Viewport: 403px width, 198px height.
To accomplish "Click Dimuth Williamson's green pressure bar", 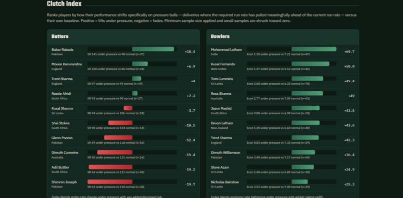I will pos(303,152).
